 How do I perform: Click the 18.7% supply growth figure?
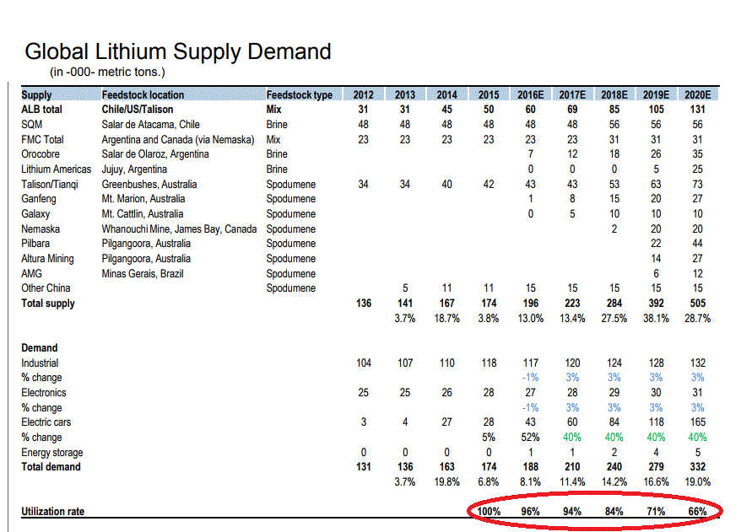click(x=447, y=319)
